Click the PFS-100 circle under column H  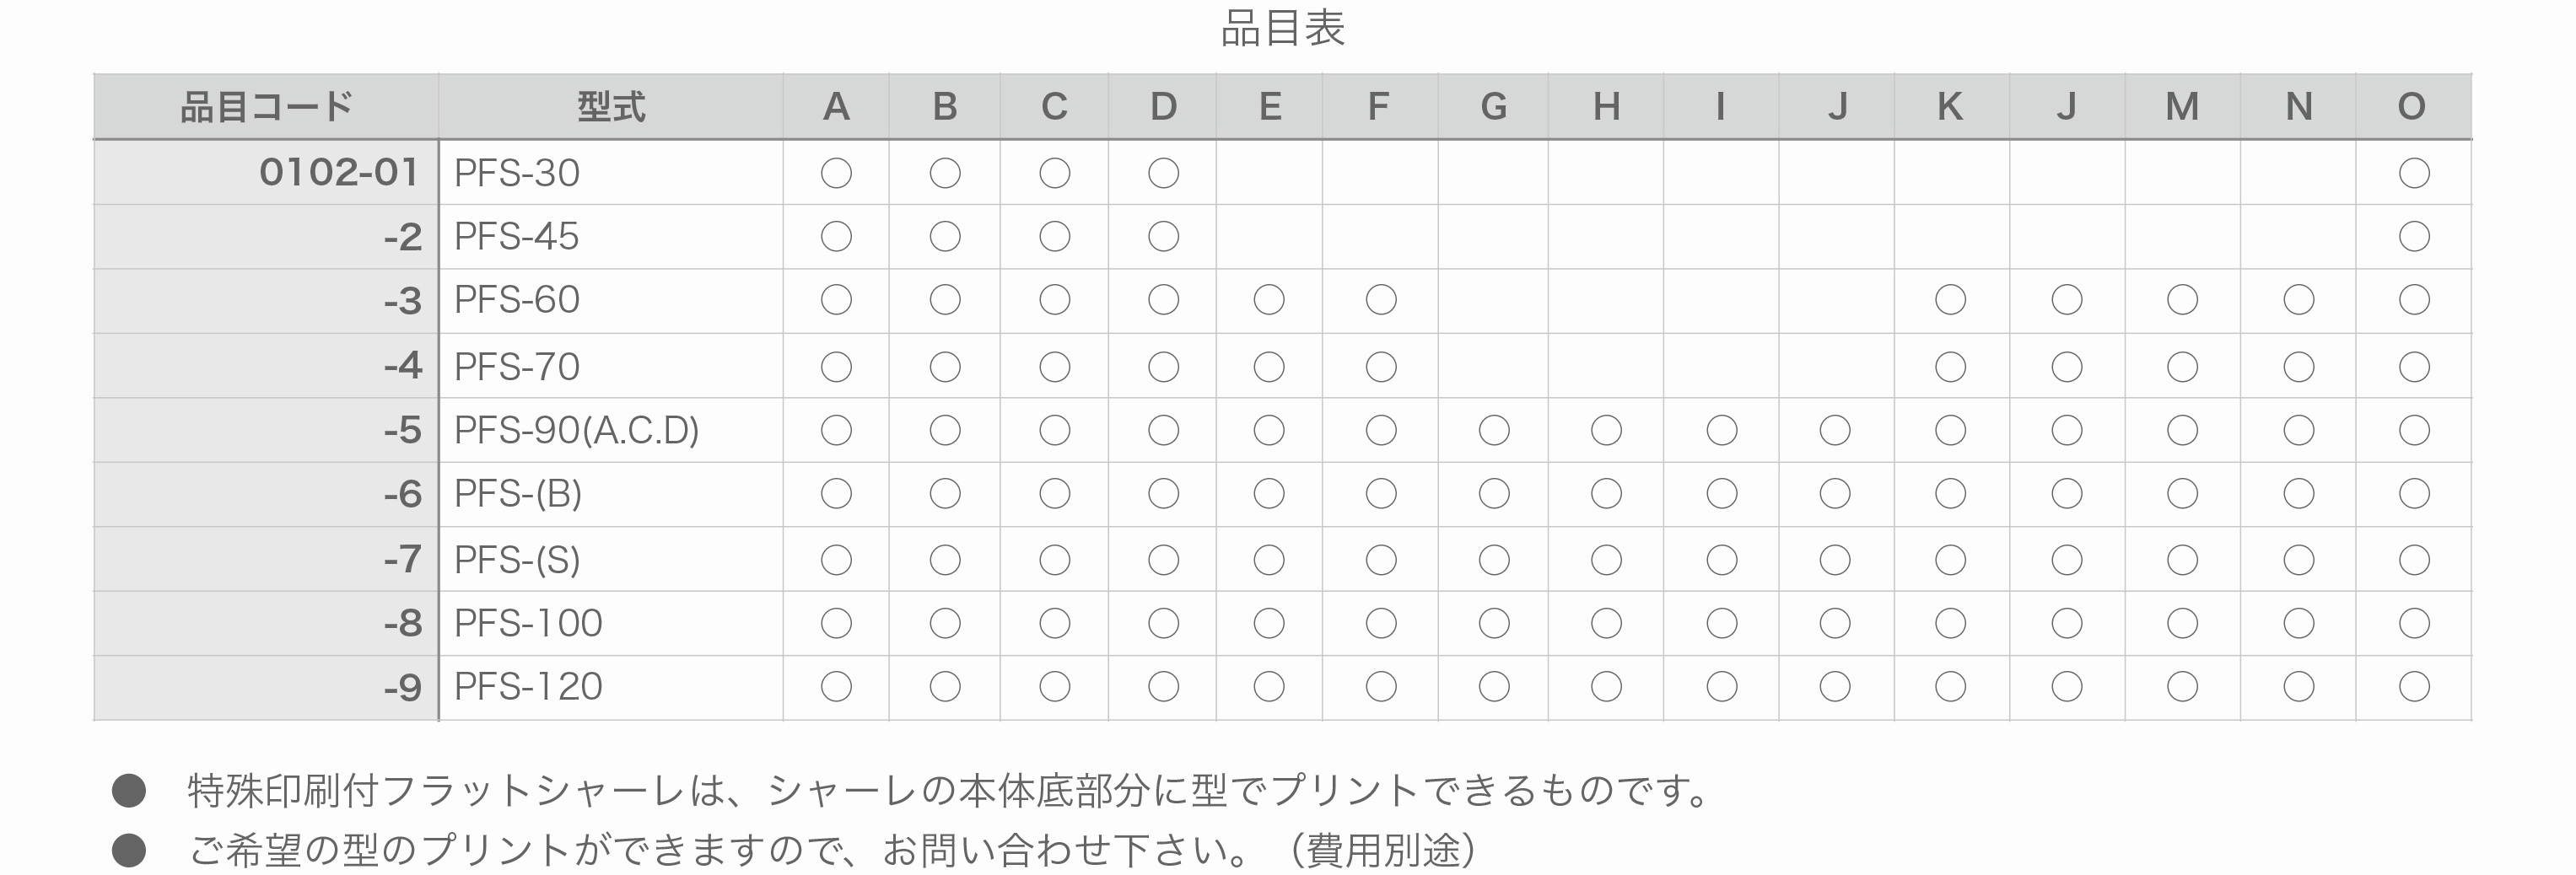click(x=1606, y=623)
